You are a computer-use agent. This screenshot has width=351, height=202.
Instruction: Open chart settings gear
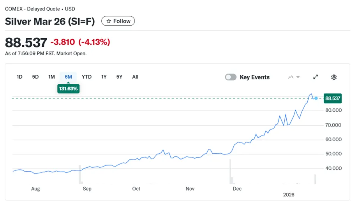coord(334,77)
